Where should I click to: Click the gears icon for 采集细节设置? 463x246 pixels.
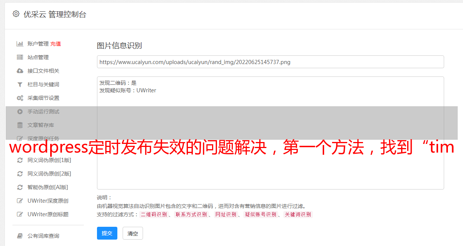[x=20, y=98]
